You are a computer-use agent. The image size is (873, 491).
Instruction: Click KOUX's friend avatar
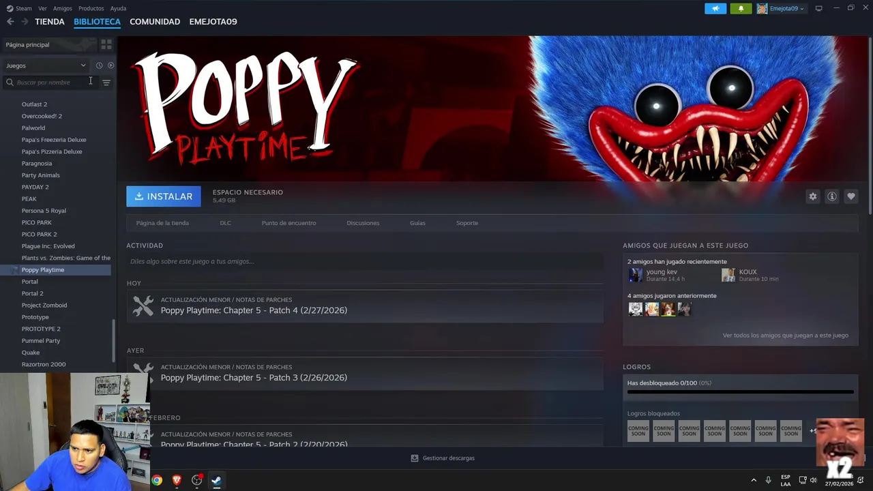[x=728, y=275]
